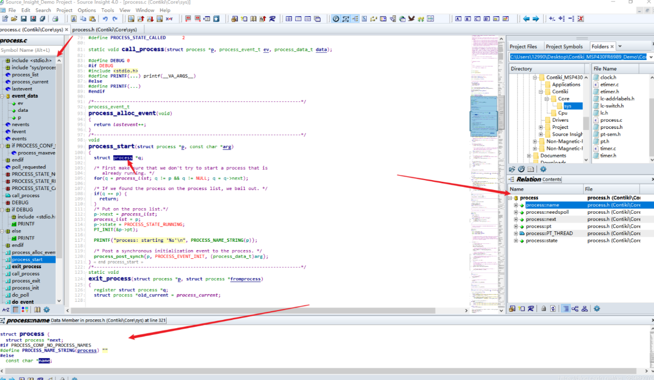654x380 pixels.
Task: Click exit_process in the symbol list
Action: pos(26,267)
